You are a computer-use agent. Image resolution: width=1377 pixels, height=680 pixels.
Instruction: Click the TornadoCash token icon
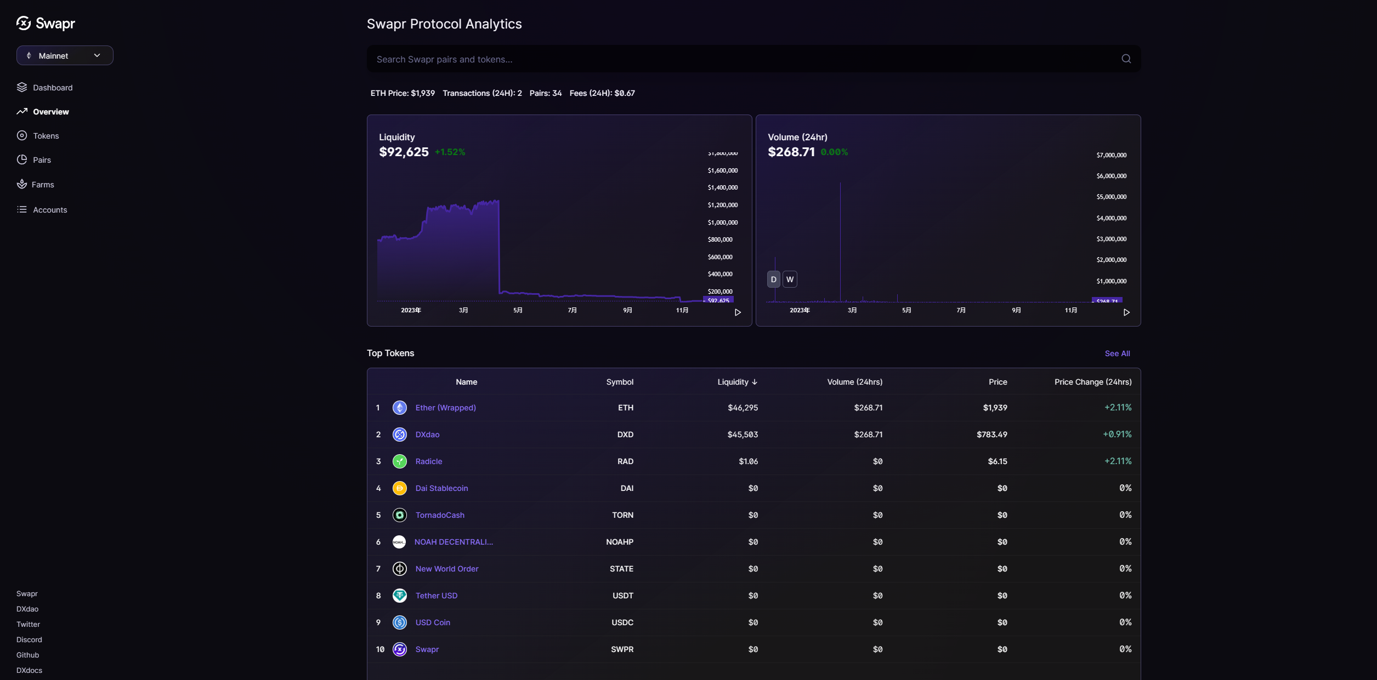point(400,515)
